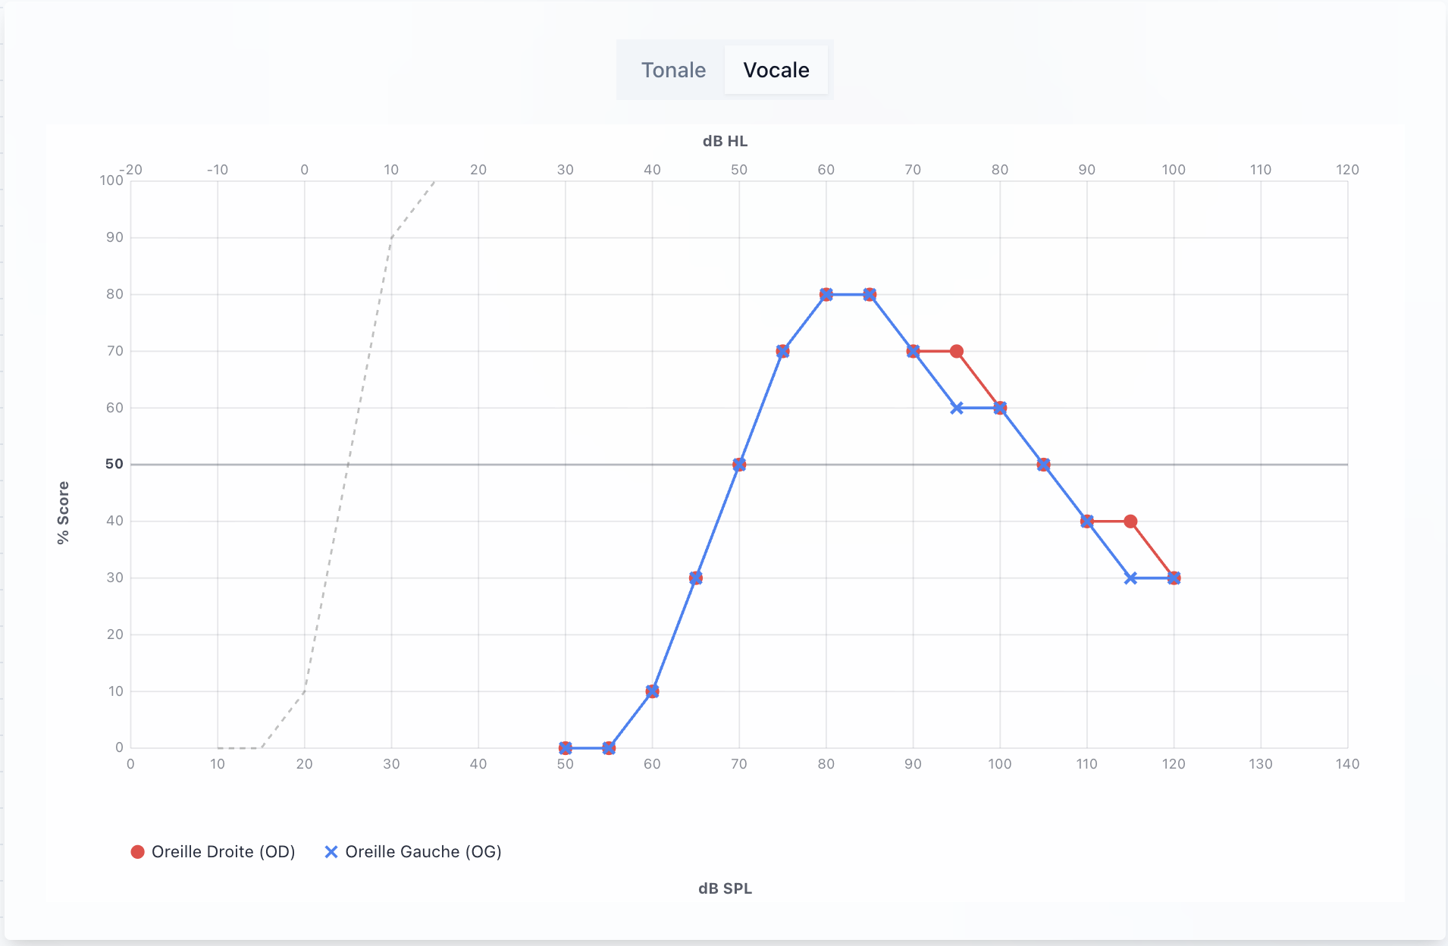Click the 30% data point at 65 dB SPL
This screenshot has width=1448, height=946.
click(696, 578)
